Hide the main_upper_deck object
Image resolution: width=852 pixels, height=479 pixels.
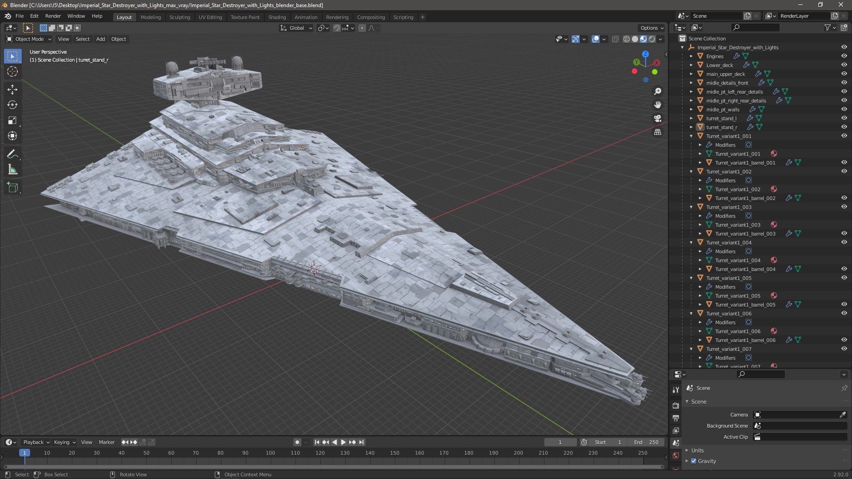[x=844, y=74]
